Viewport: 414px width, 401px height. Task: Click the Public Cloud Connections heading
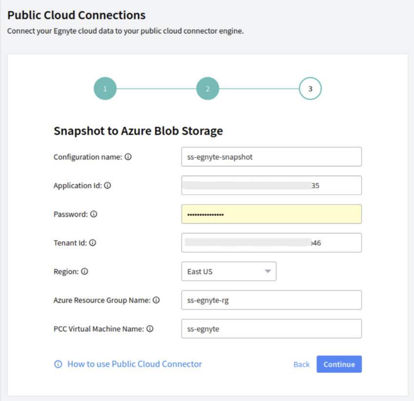tap(76, 15)
